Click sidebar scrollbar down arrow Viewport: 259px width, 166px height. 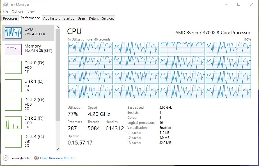pos(58,149)
